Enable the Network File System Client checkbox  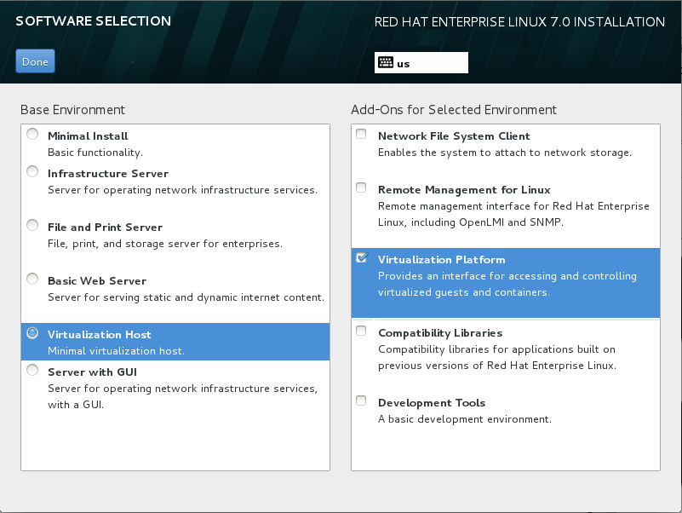point(362,135)
